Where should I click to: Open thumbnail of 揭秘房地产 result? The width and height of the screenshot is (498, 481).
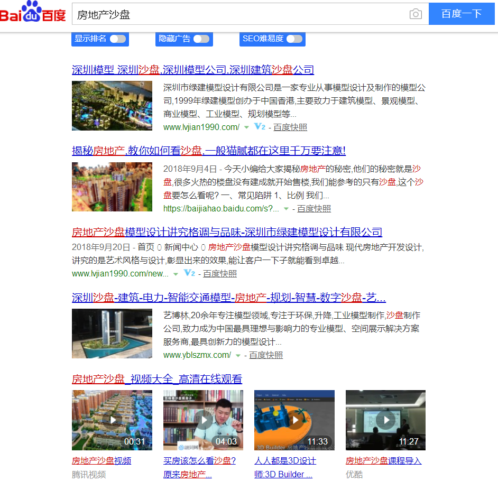pyautogui.click(x=112, y=187)
